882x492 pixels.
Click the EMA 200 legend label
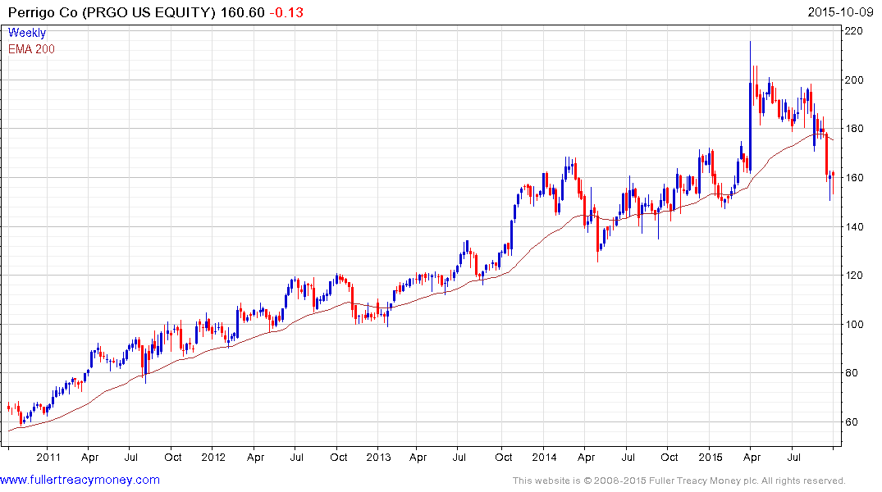click(x=31, y=49)
